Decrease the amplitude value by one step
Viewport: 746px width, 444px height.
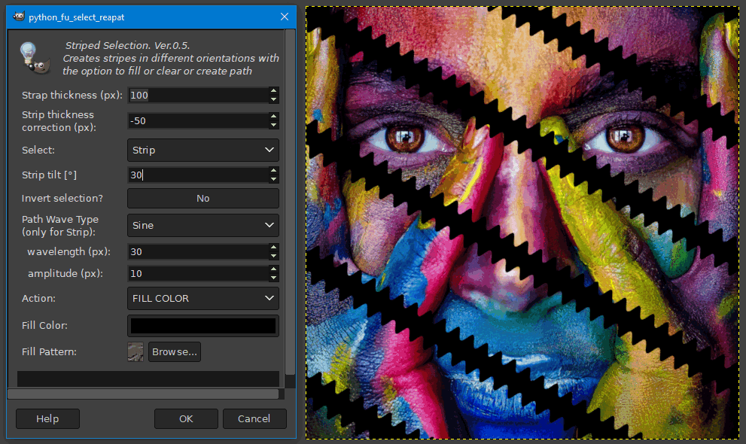point(273,277)
